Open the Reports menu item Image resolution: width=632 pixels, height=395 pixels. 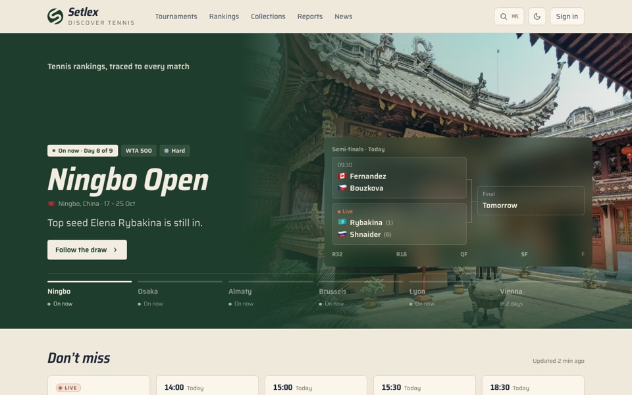click(310, 16)
